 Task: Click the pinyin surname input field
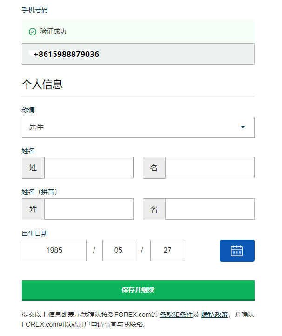coord(88,209)
